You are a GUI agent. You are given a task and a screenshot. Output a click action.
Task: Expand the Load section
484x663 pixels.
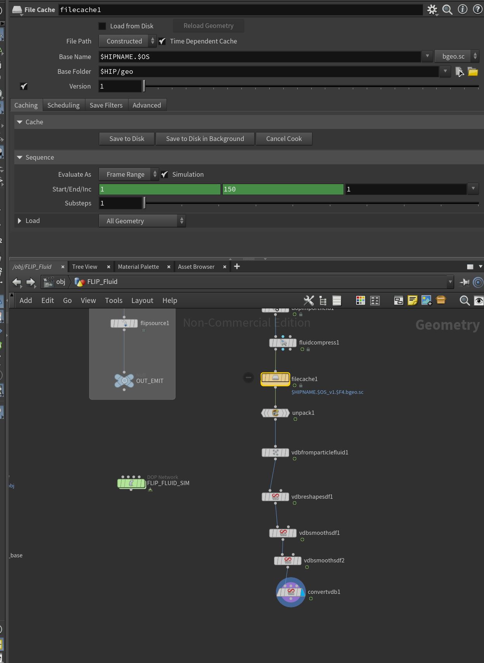20,221
